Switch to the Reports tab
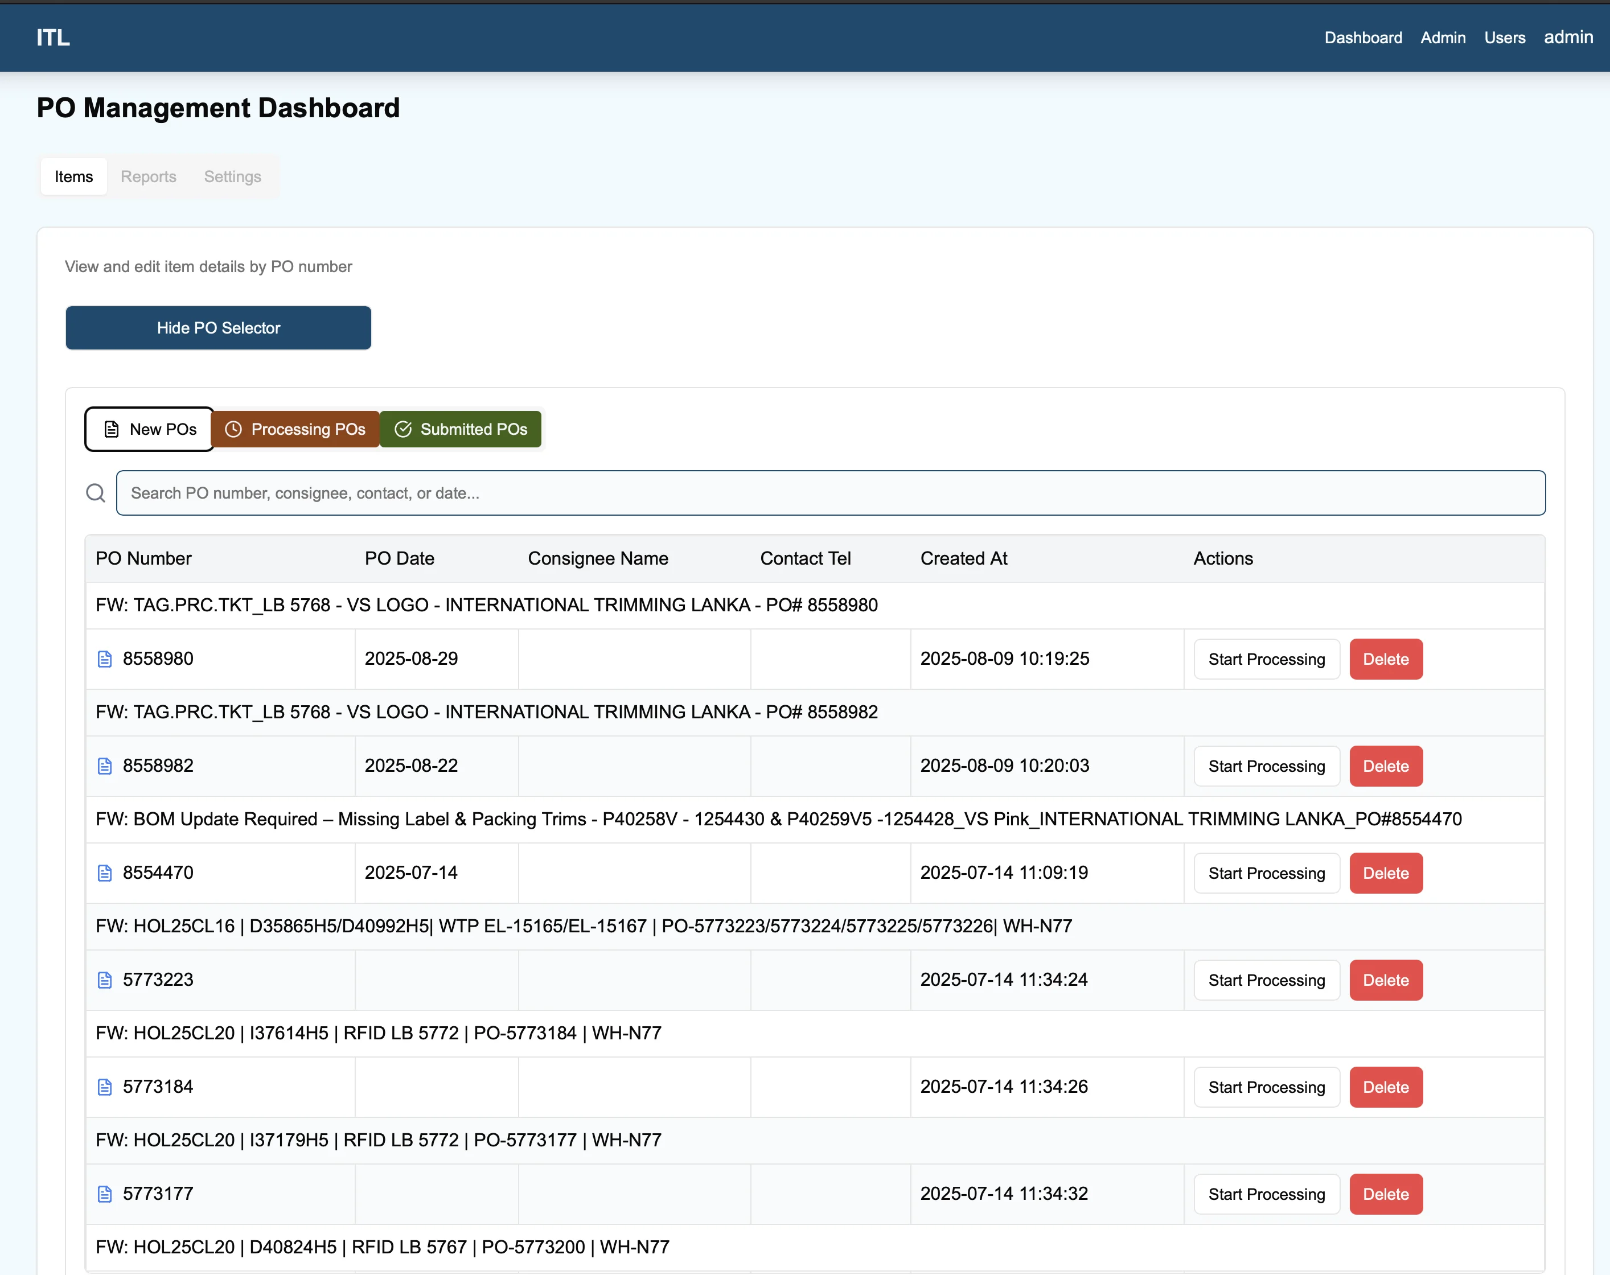1610x1275 pixels. pyautogui.click(x=149, y=177)
